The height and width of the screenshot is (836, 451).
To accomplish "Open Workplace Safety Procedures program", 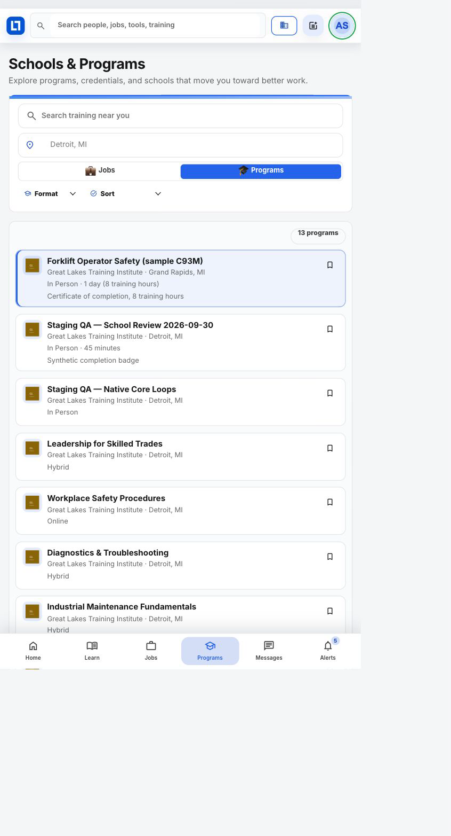I will pos(181,511).
